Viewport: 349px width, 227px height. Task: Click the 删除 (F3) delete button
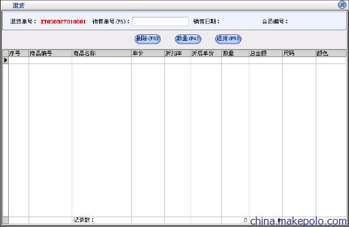(x=147, y=38)
